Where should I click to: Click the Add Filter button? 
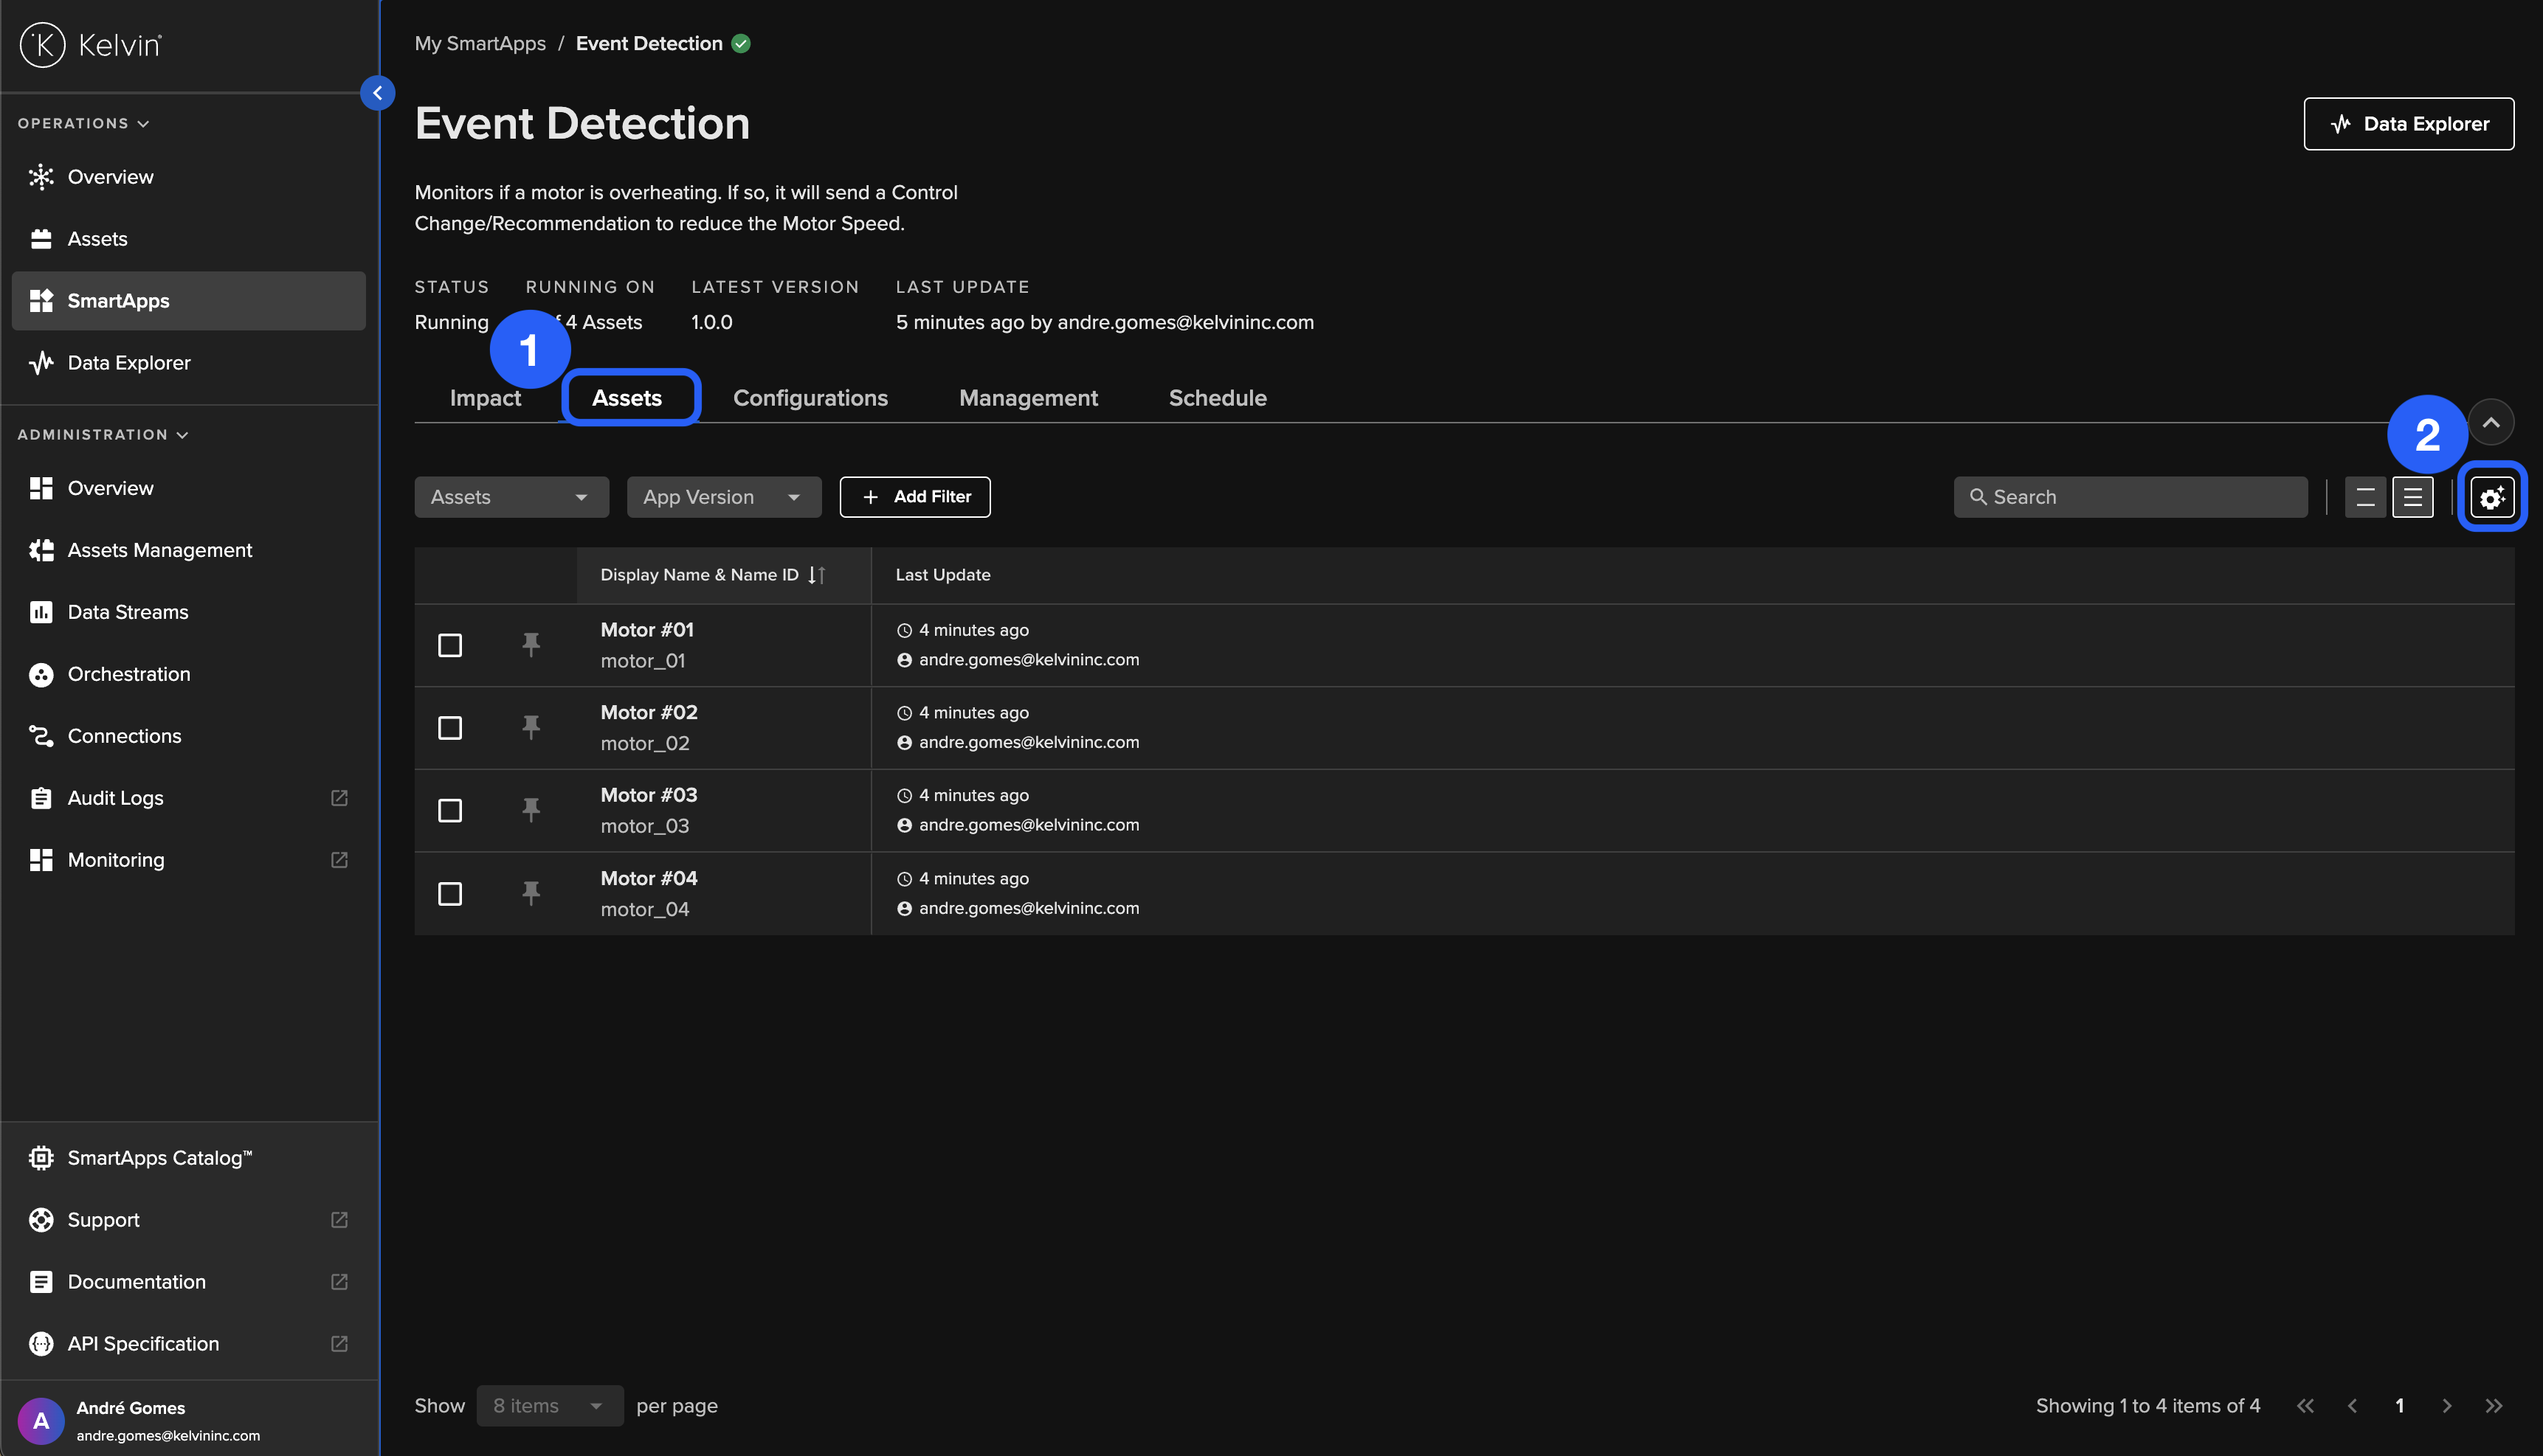(x=914, y=497)
